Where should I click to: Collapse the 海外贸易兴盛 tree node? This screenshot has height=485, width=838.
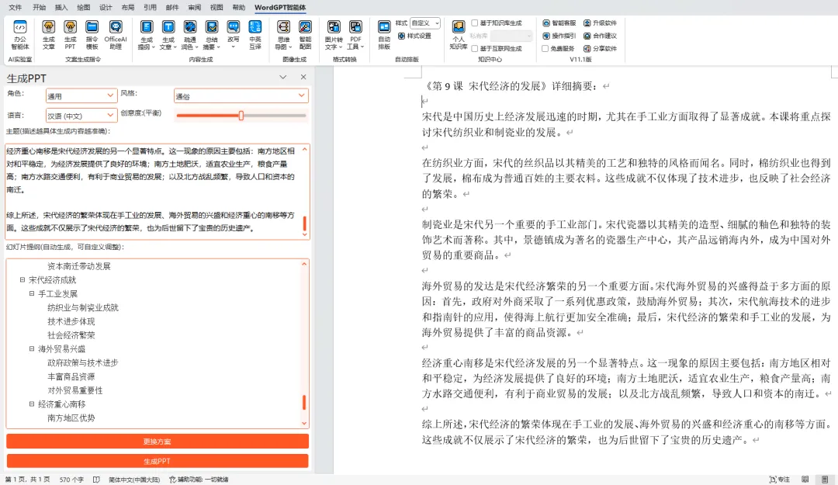click(x=32, y=348)
